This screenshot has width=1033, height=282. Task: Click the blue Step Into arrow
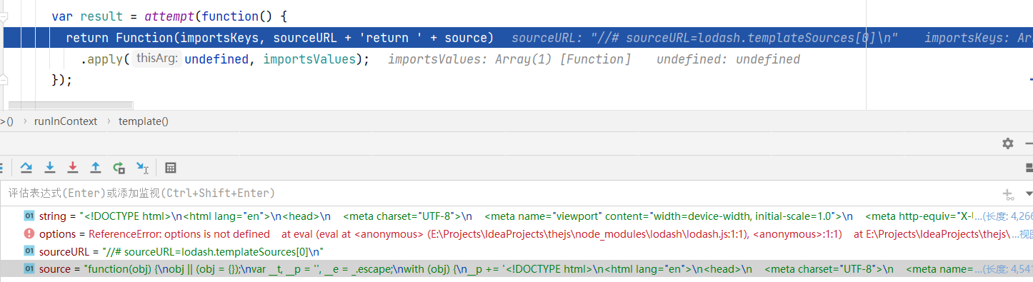coord(50,168)
